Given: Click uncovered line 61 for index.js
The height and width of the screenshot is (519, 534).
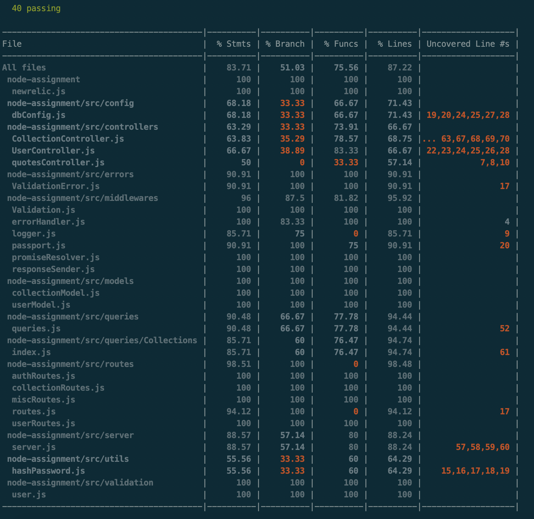Looking at the screenshot, I should click(505, 352).
